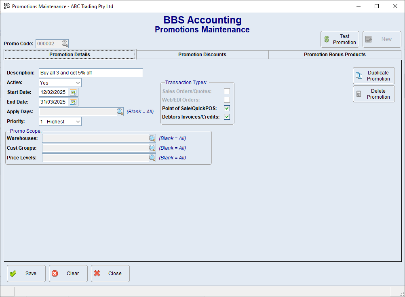Open the Start Date calendar picker
This screenshot has height=297, width=405.
coord(73,92)
